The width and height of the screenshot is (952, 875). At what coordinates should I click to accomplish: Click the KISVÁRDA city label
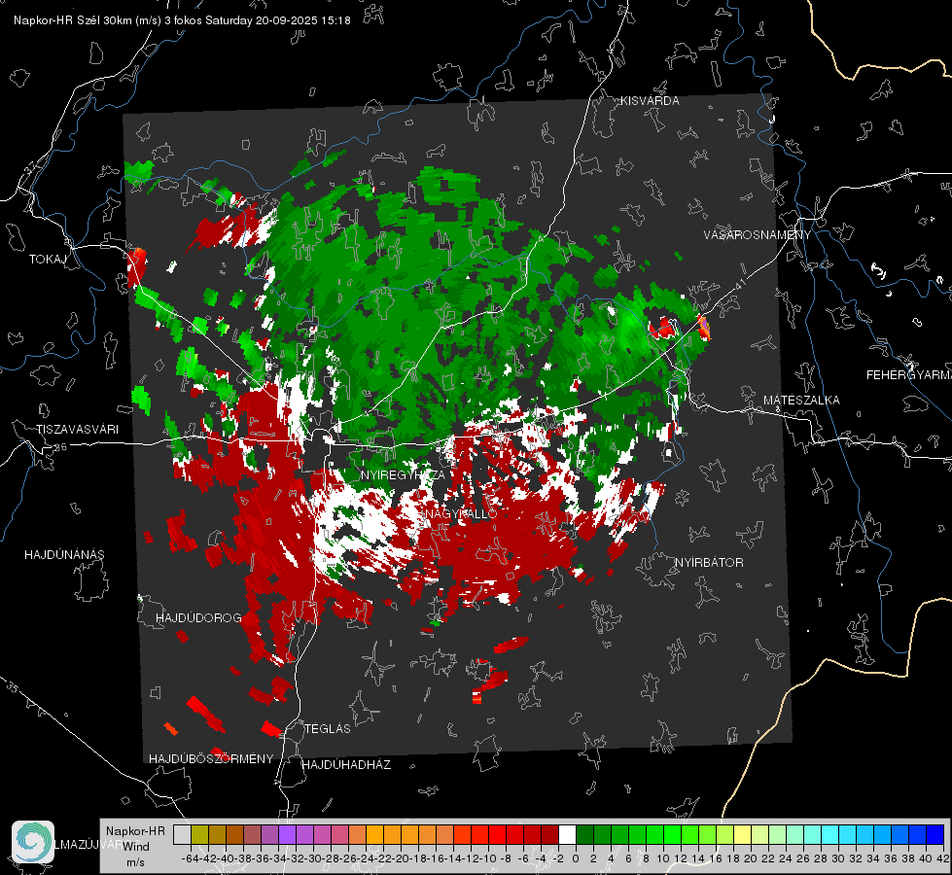pos(650,101)
